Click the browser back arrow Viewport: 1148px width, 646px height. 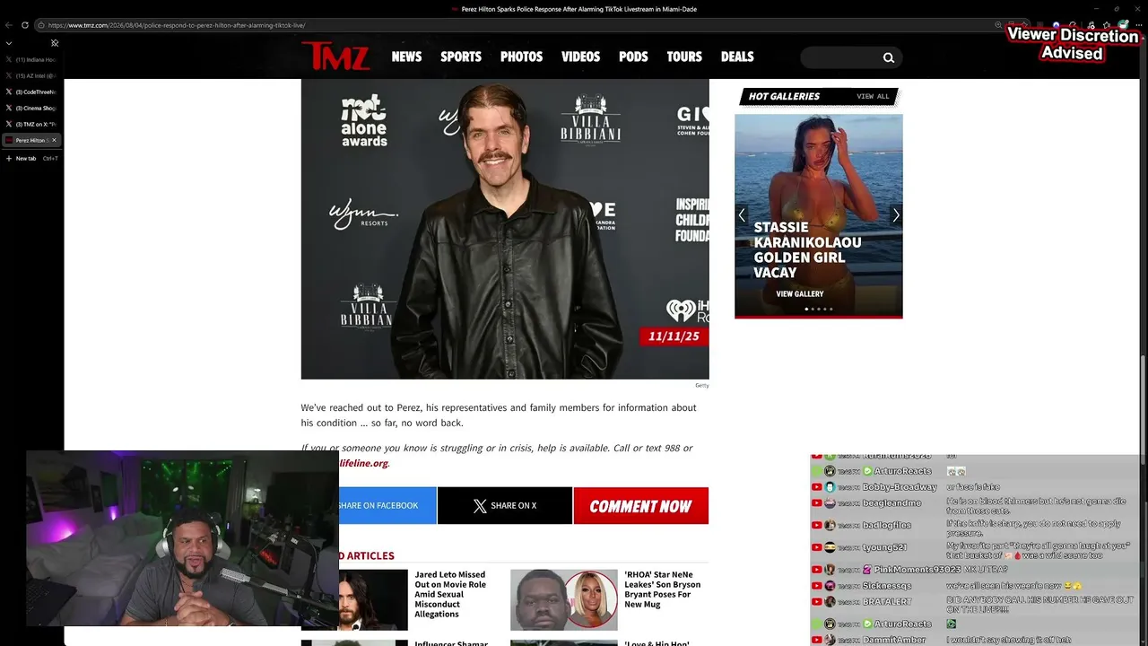(9, 25)
